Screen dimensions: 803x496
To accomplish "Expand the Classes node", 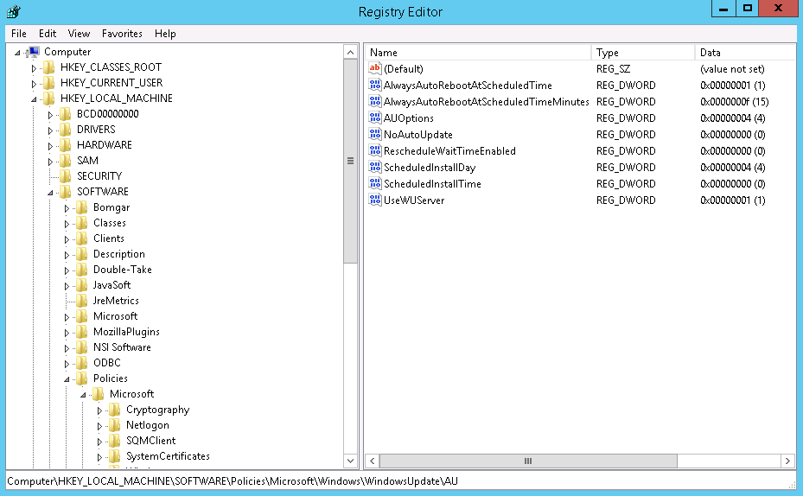I will (x=67, y=224).
